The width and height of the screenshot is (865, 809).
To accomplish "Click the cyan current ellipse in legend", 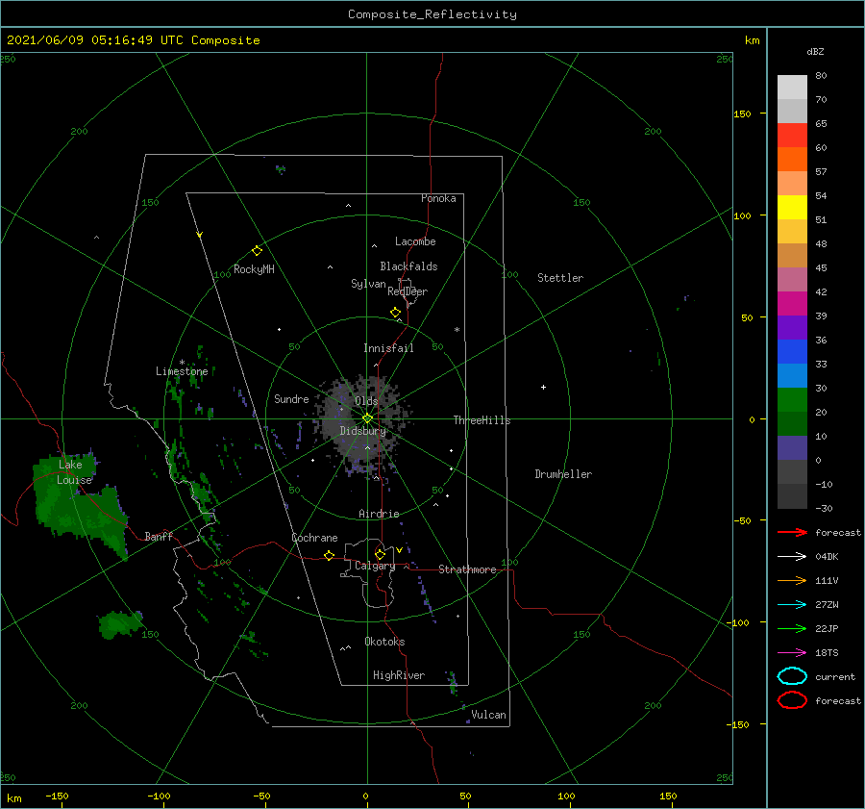I will pos(792,676).
